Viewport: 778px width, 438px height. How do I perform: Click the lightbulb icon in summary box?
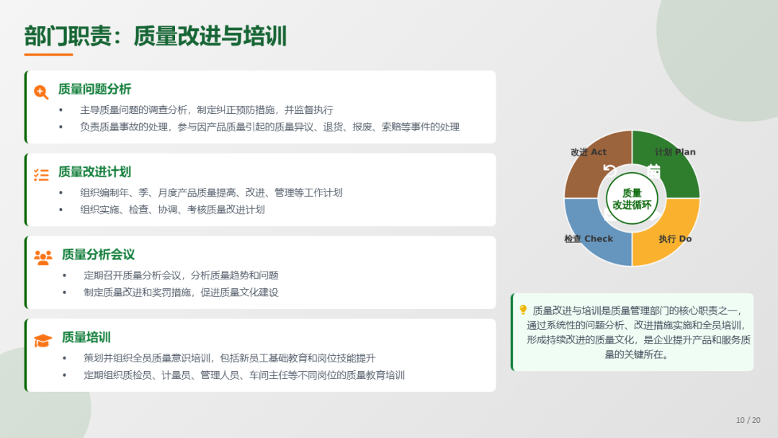523,310
